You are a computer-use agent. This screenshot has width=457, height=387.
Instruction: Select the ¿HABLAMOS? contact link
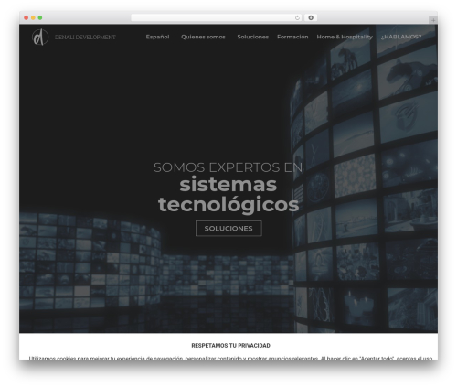[401, 37]
